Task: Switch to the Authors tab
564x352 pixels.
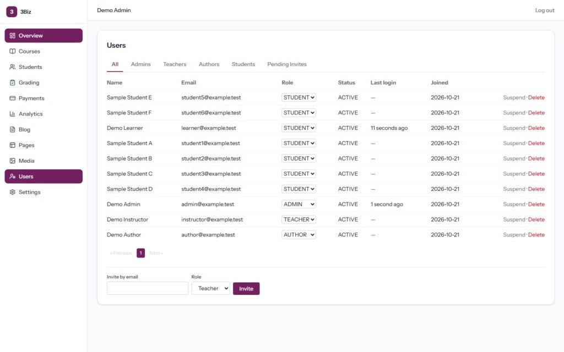Action: (x=209, y=64)
